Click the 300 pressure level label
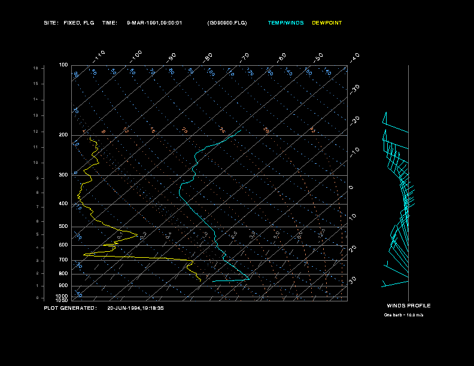 (x=63, y=175)
